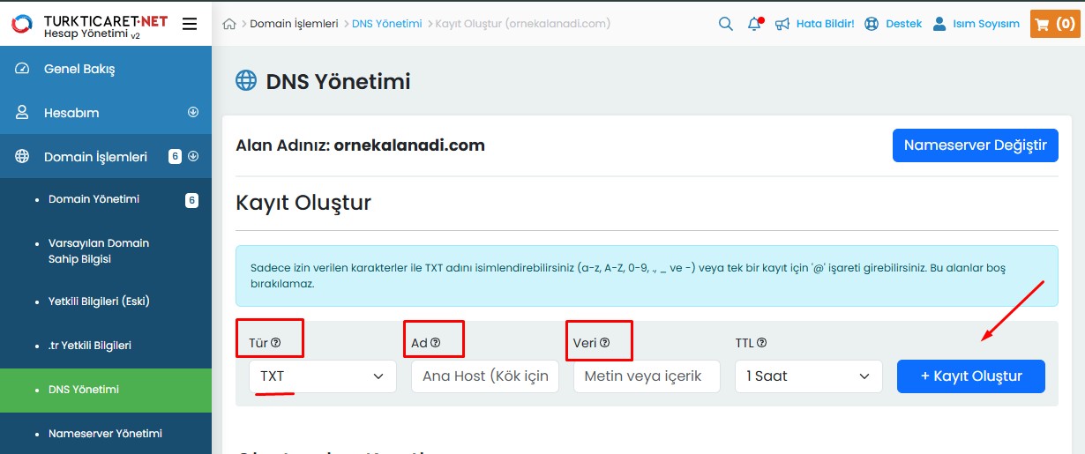Expand Hesabım sidebar section
The width and height of the screenshot is (1085, 454).
(193, 113)
